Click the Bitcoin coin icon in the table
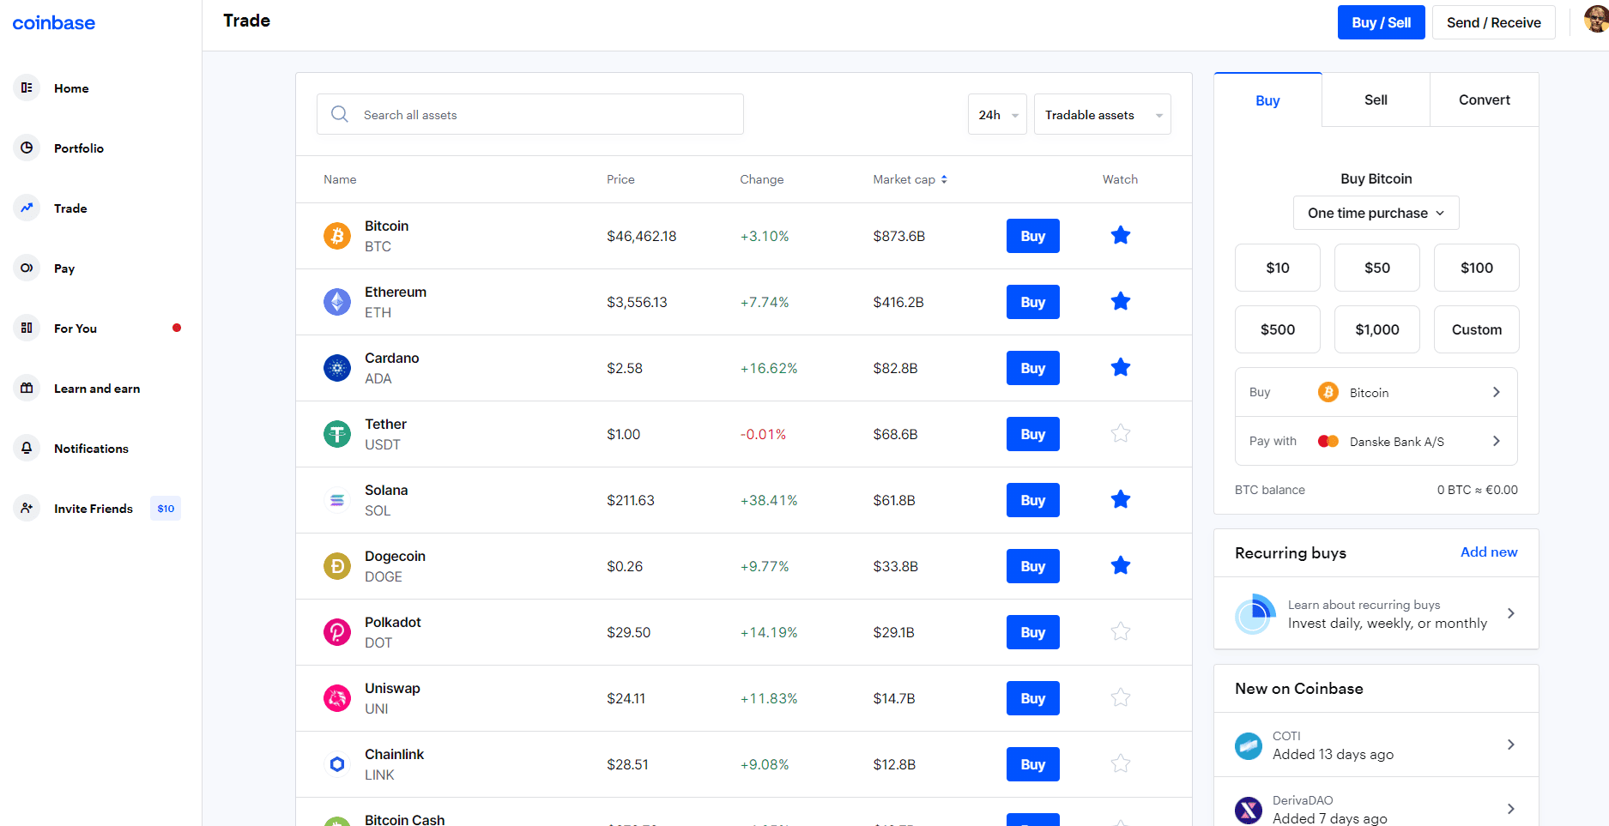1609x826 pixels. coord(337,236)
